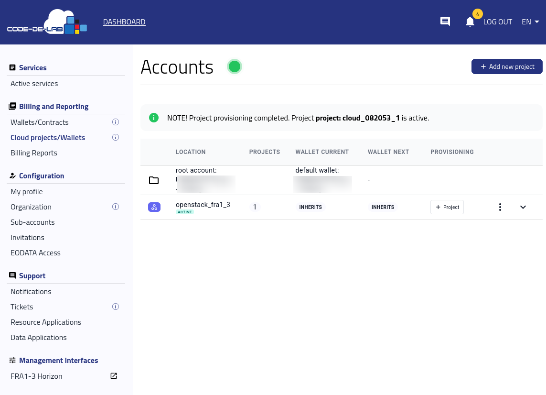Go to Active services

point(34,84)
